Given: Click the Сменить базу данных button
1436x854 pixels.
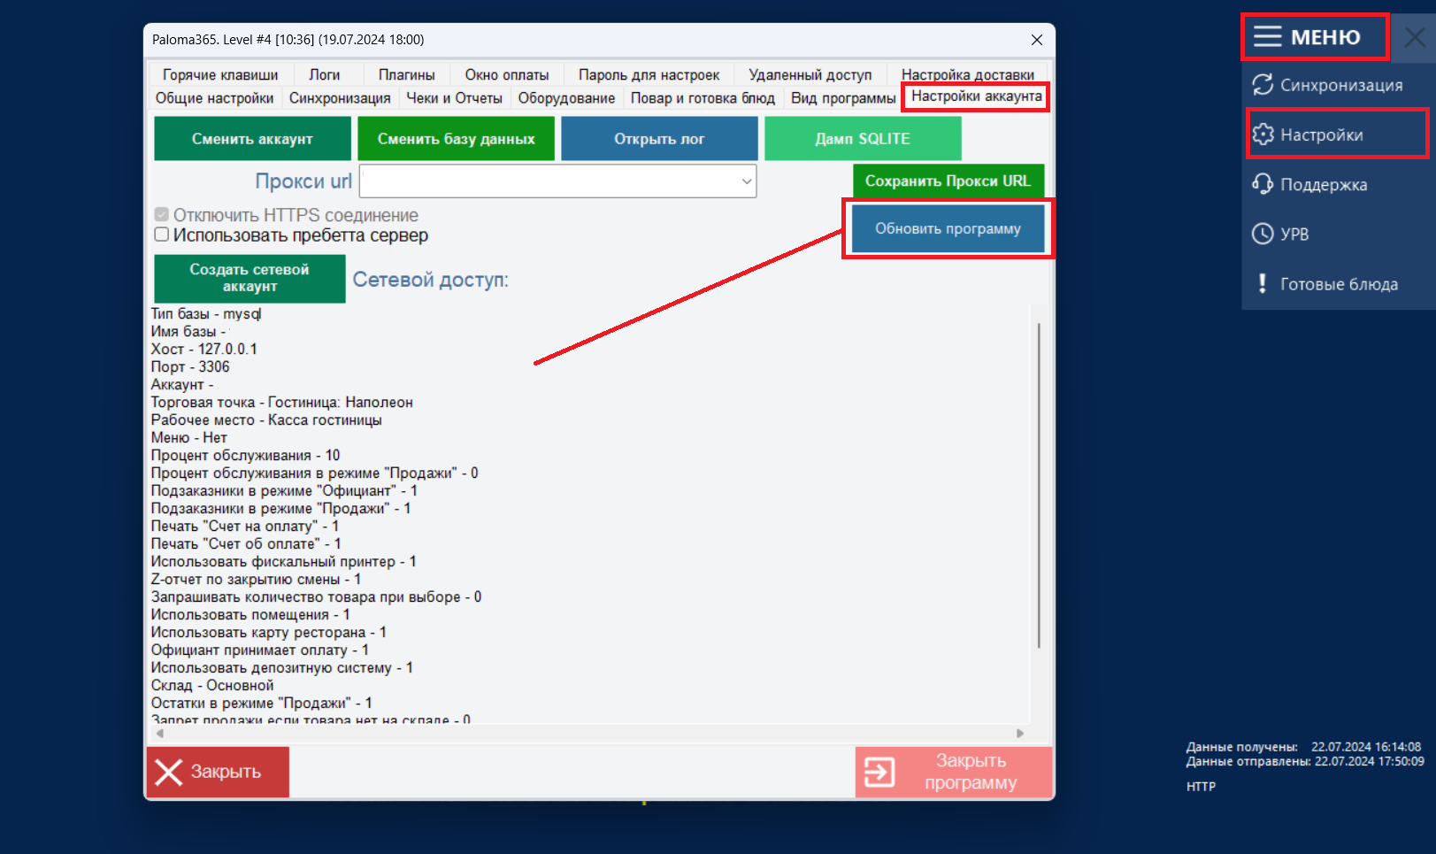Looking at the screenshot, I should [x=456, y=139].
